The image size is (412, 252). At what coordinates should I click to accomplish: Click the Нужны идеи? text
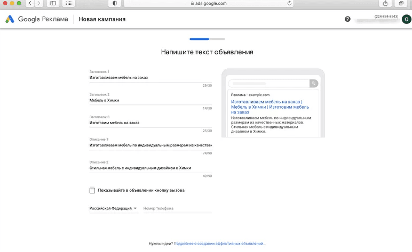pos(161,243)
